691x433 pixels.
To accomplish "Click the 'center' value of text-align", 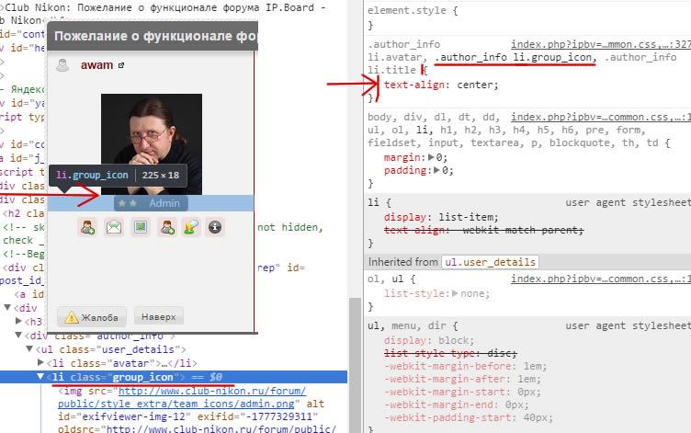I will coord(475,85).
